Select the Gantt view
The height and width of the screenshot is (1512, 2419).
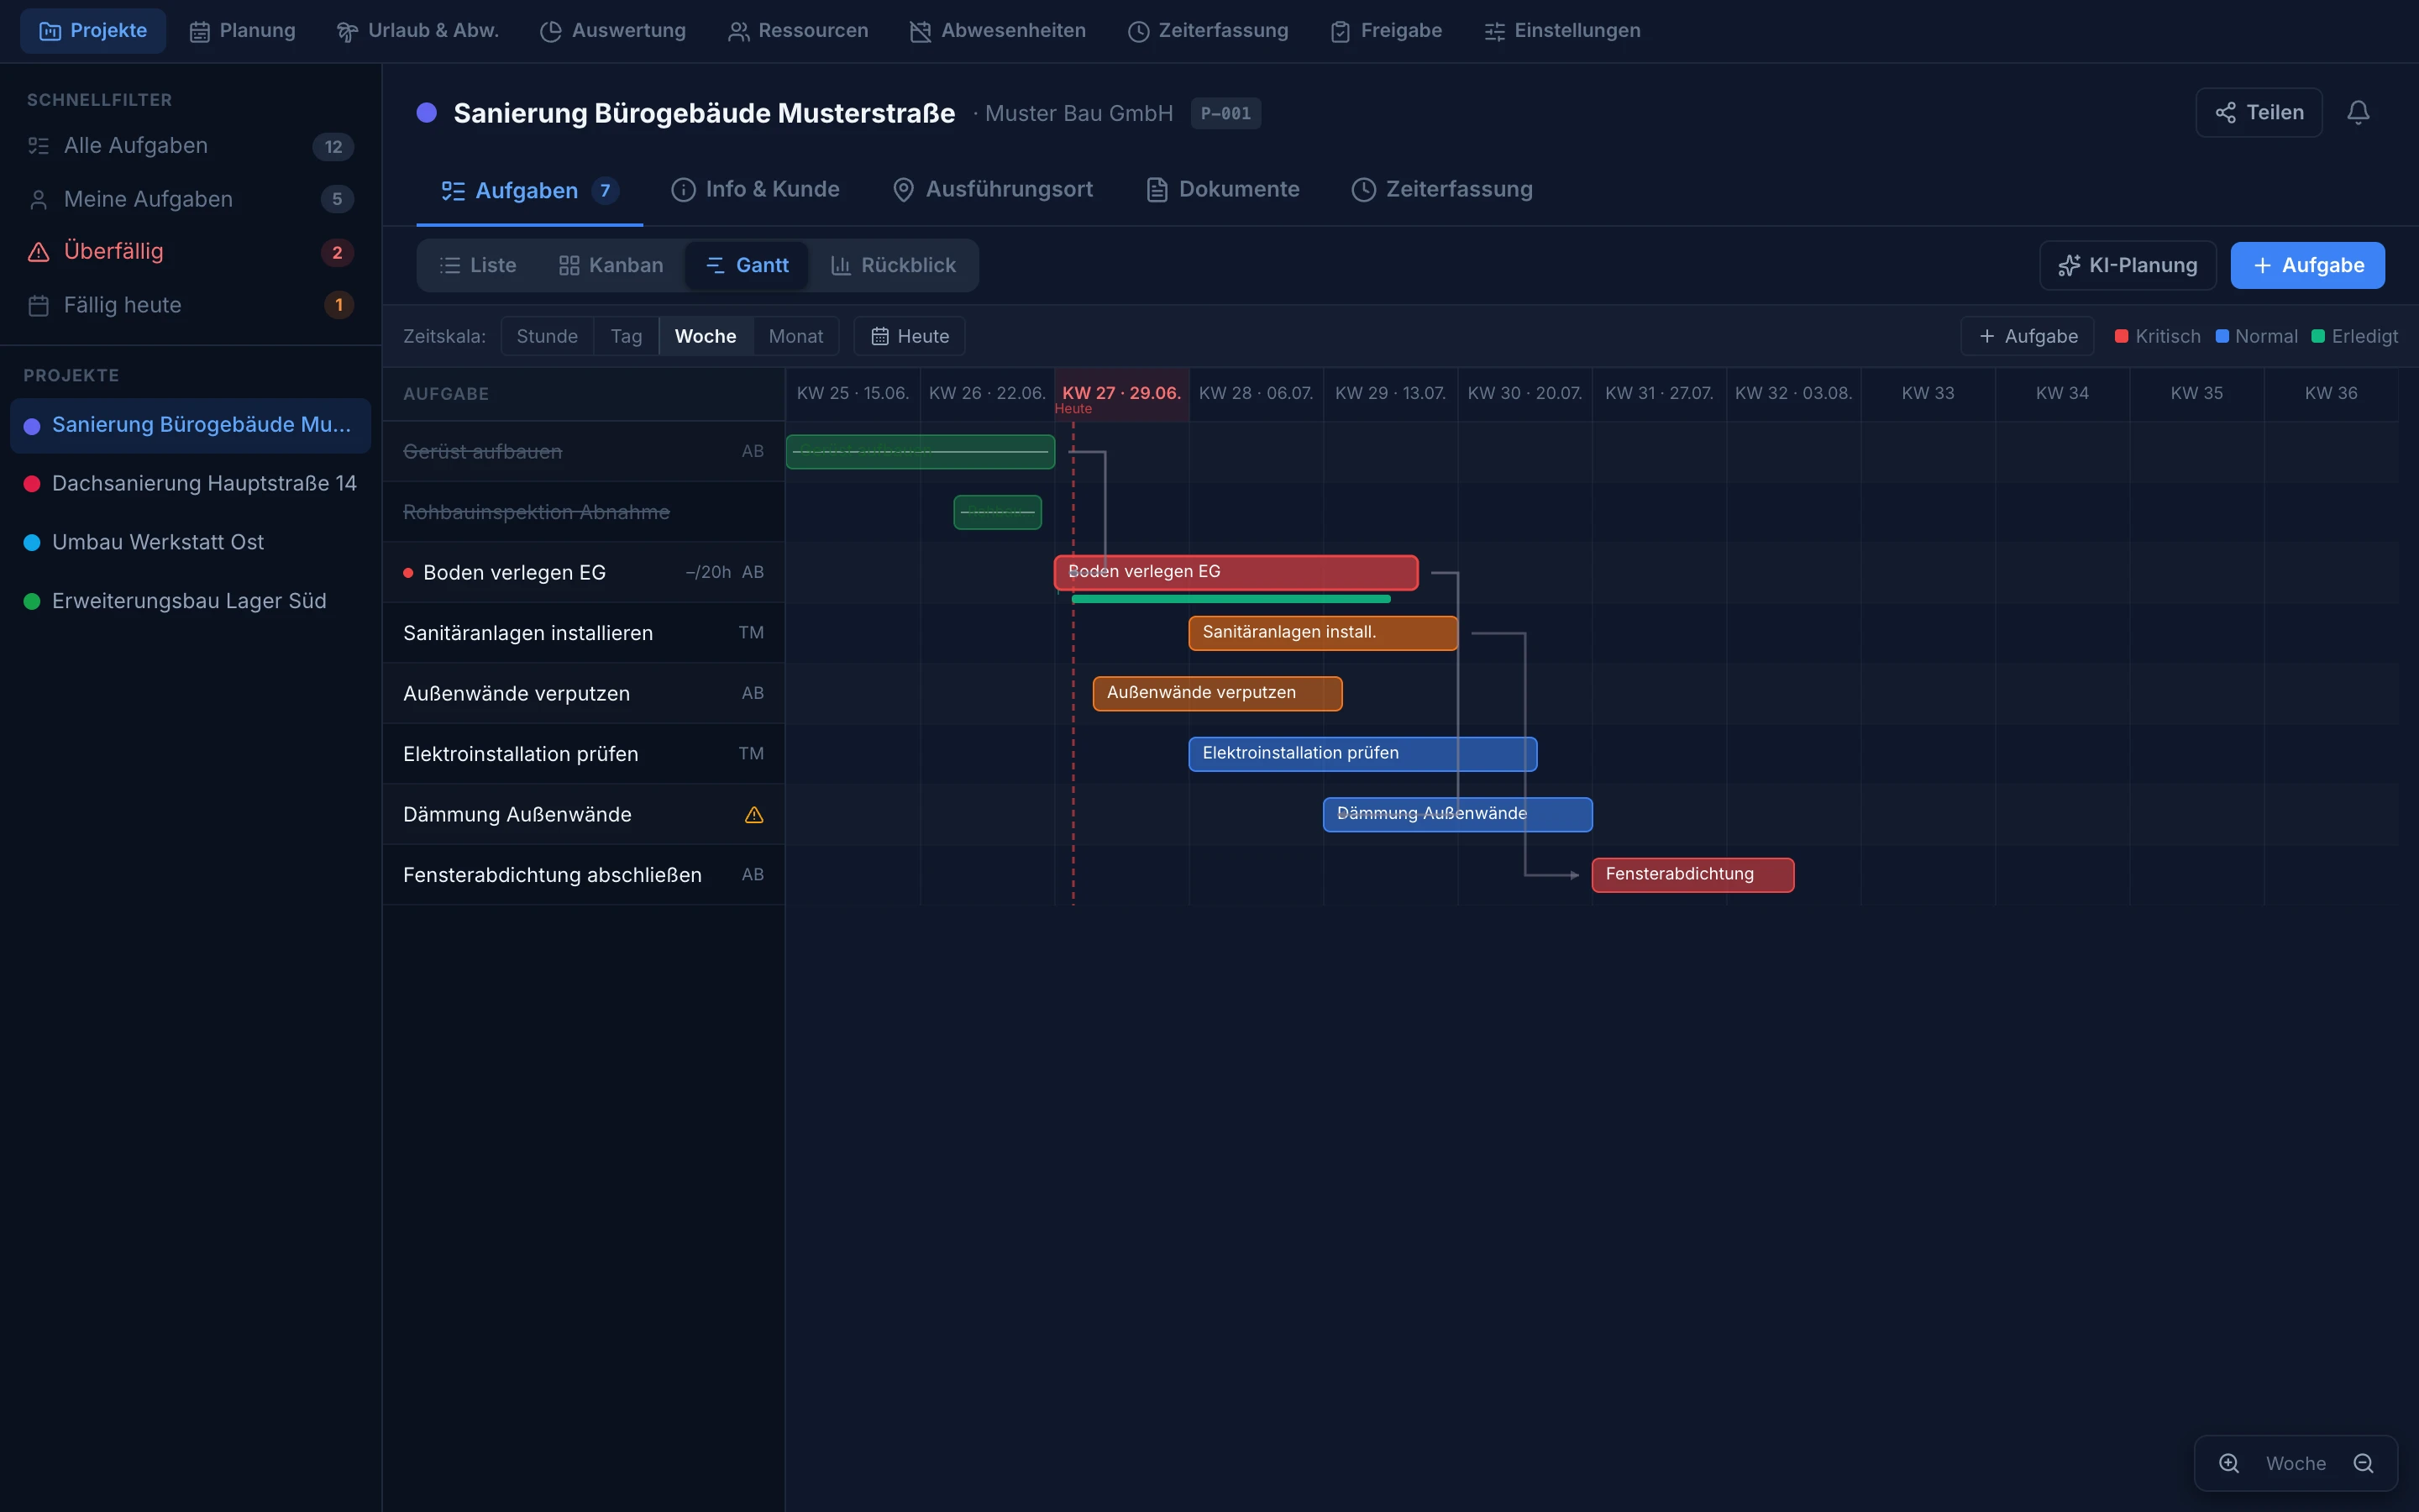[x=747, y=265]
